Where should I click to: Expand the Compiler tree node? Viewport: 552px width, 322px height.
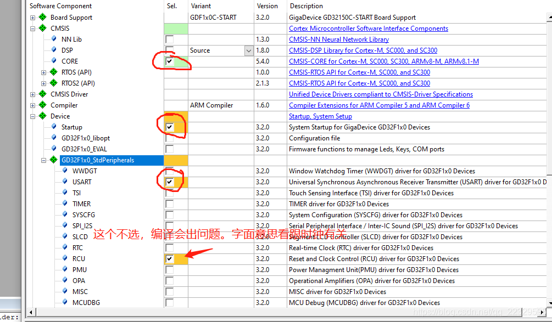(x=33, y=105)
